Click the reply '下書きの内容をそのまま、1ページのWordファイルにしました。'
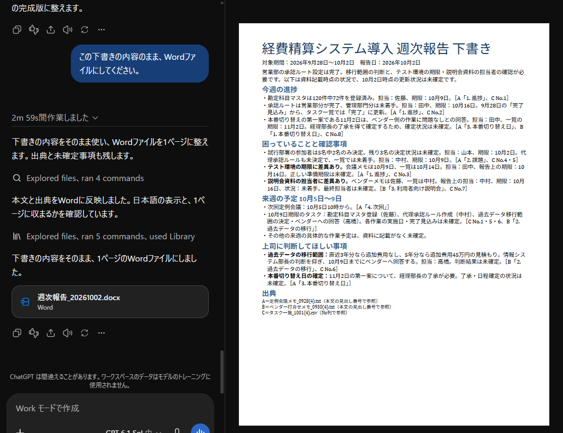This screenshot has width=563, height=433. pos(105,265)
